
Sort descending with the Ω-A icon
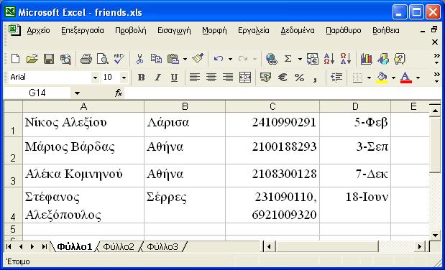point(345,59)
